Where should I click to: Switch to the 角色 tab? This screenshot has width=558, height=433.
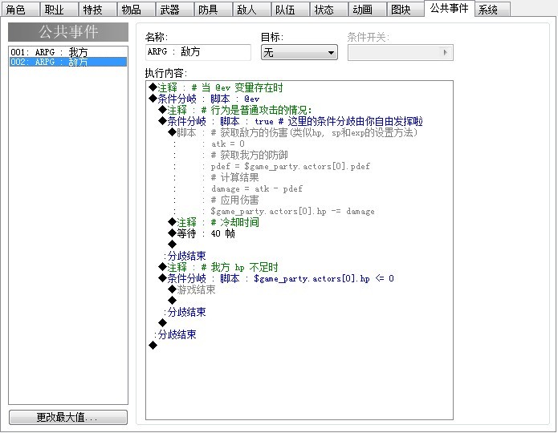[21, 10]
